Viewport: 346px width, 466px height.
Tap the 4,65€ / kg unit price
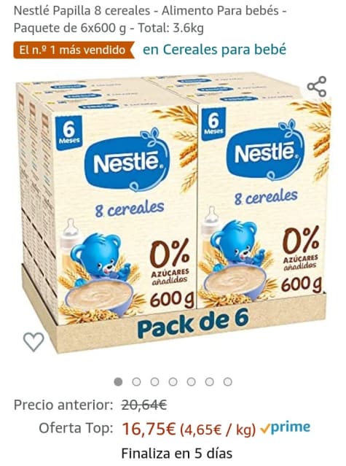pos(218,430)
